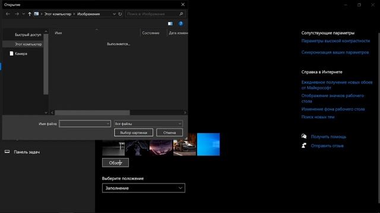Viewport: 380px width, 213px height.
Task: Click the get help chat icon
Action: click(304, 137)
